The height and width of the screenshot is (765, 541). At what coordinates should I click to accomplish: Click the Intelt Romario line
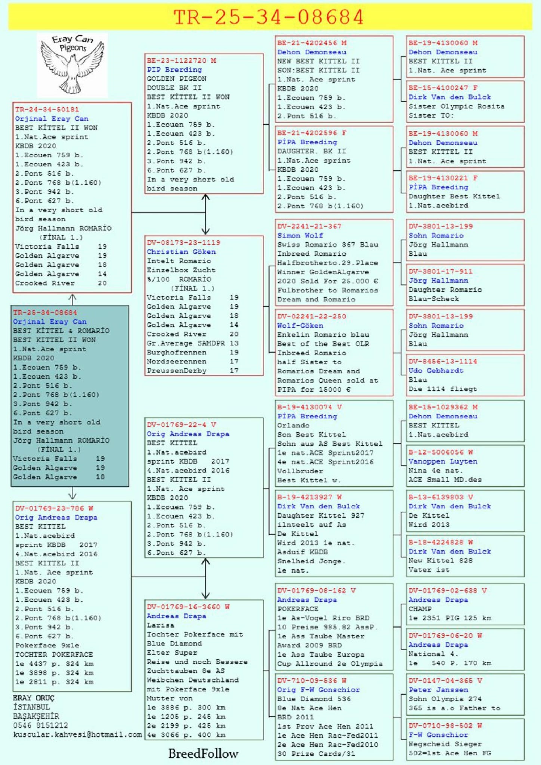click(x=179, y=261)
